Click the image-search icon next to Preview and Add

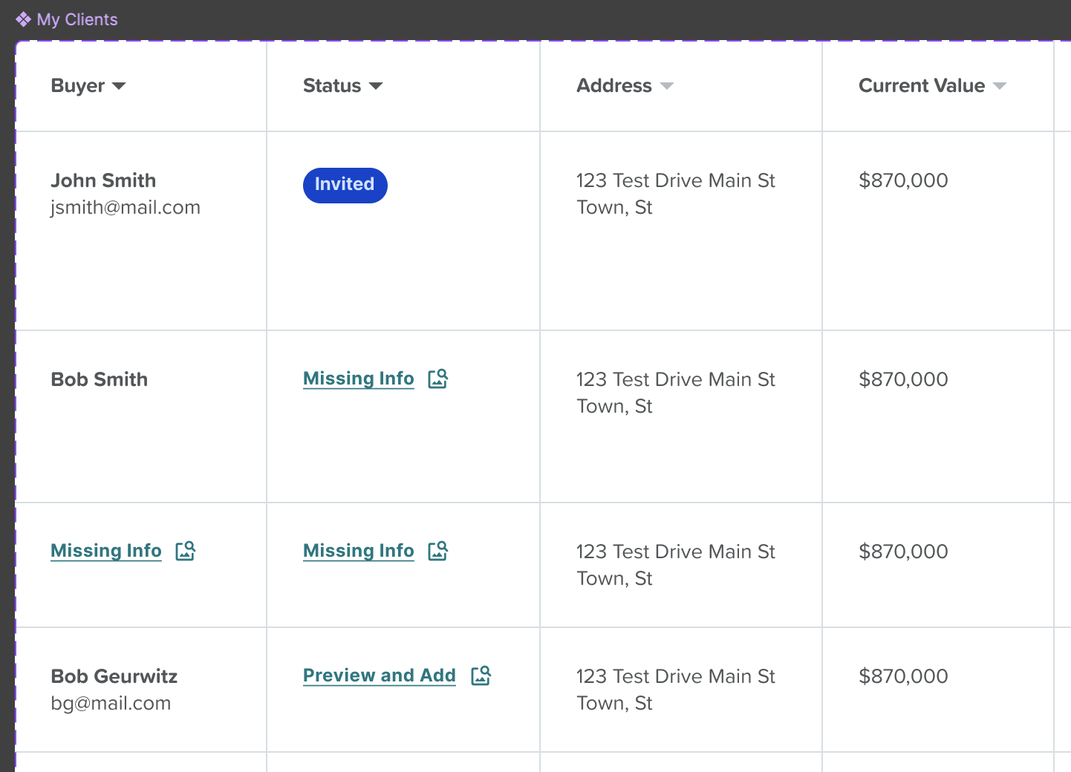(x=481, y=675)
